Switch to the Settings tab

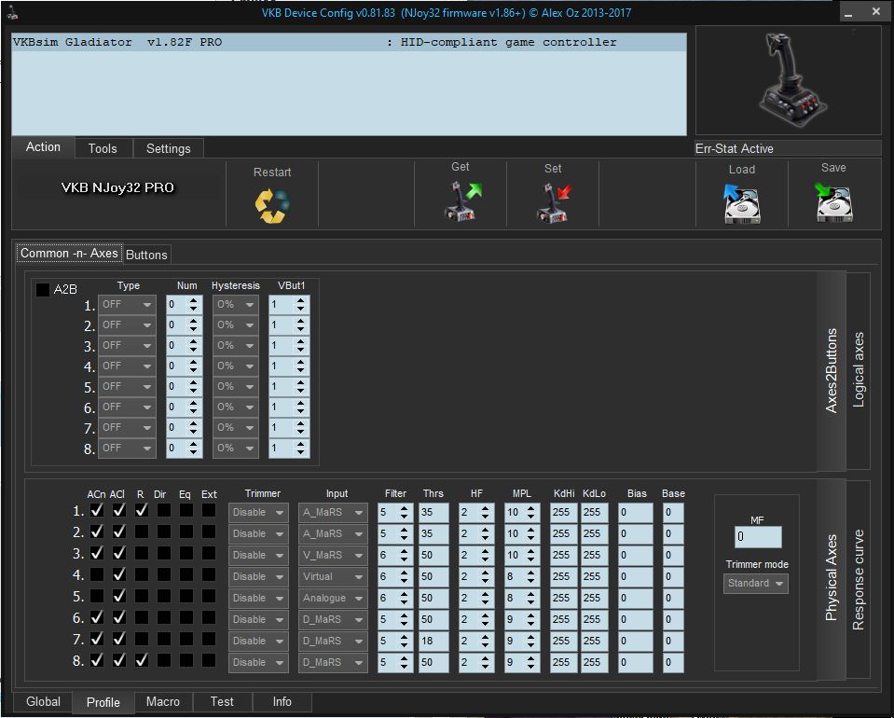[169, 148]
